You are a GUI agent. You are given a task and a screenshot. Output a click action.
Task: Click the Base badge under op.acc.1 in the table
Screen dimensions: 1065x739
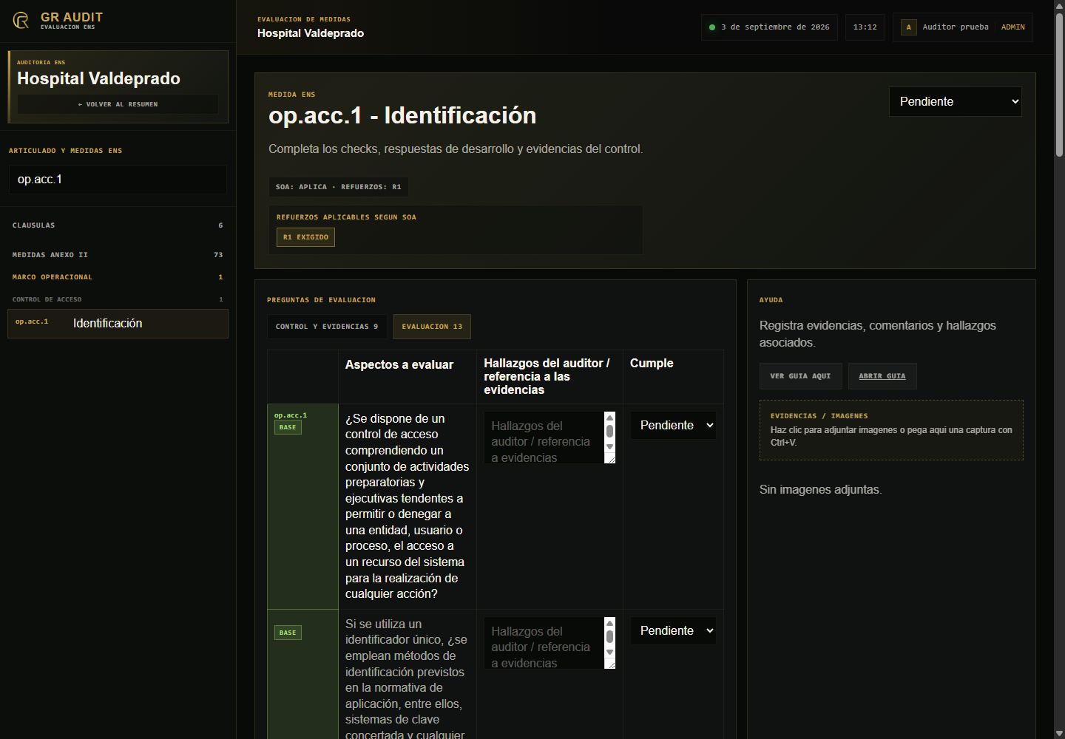click(288, 427)
